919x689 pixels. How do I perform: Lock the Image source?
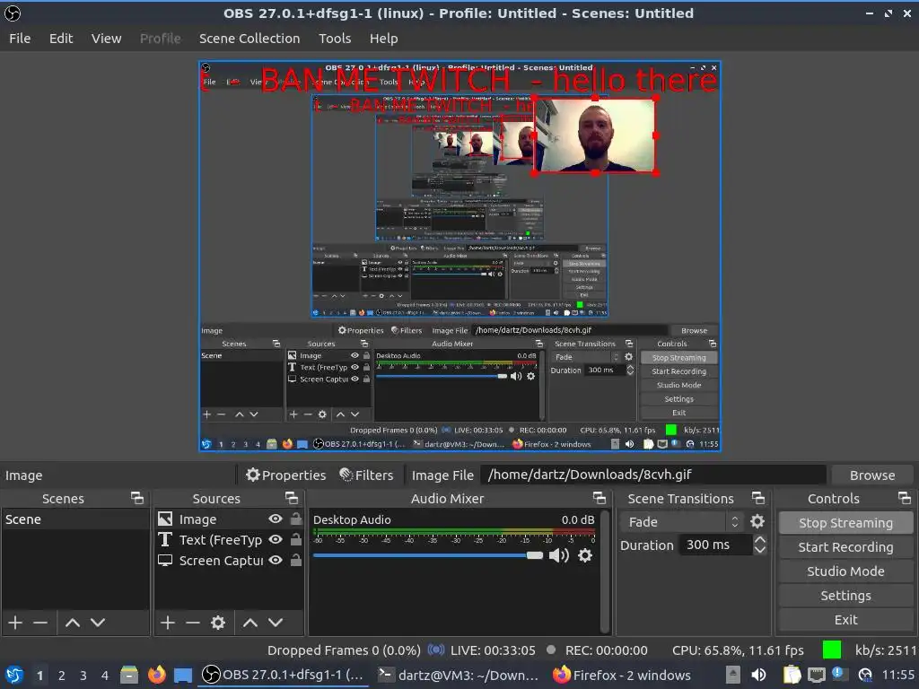pos(296,519)
